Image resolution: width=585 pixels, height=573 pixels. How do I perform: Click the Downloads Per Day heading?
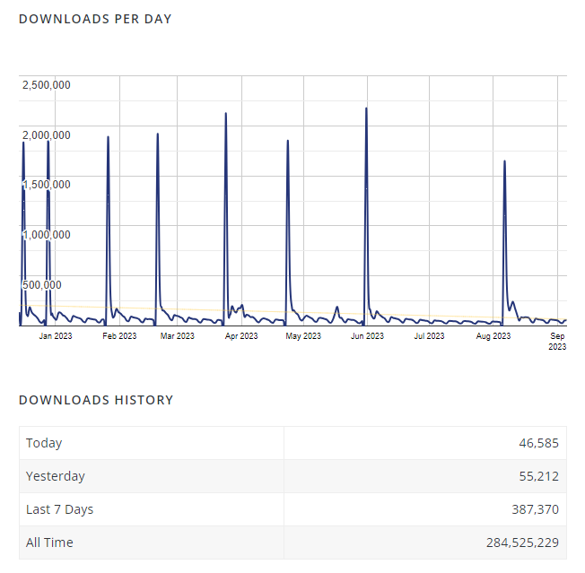[95, 19]
